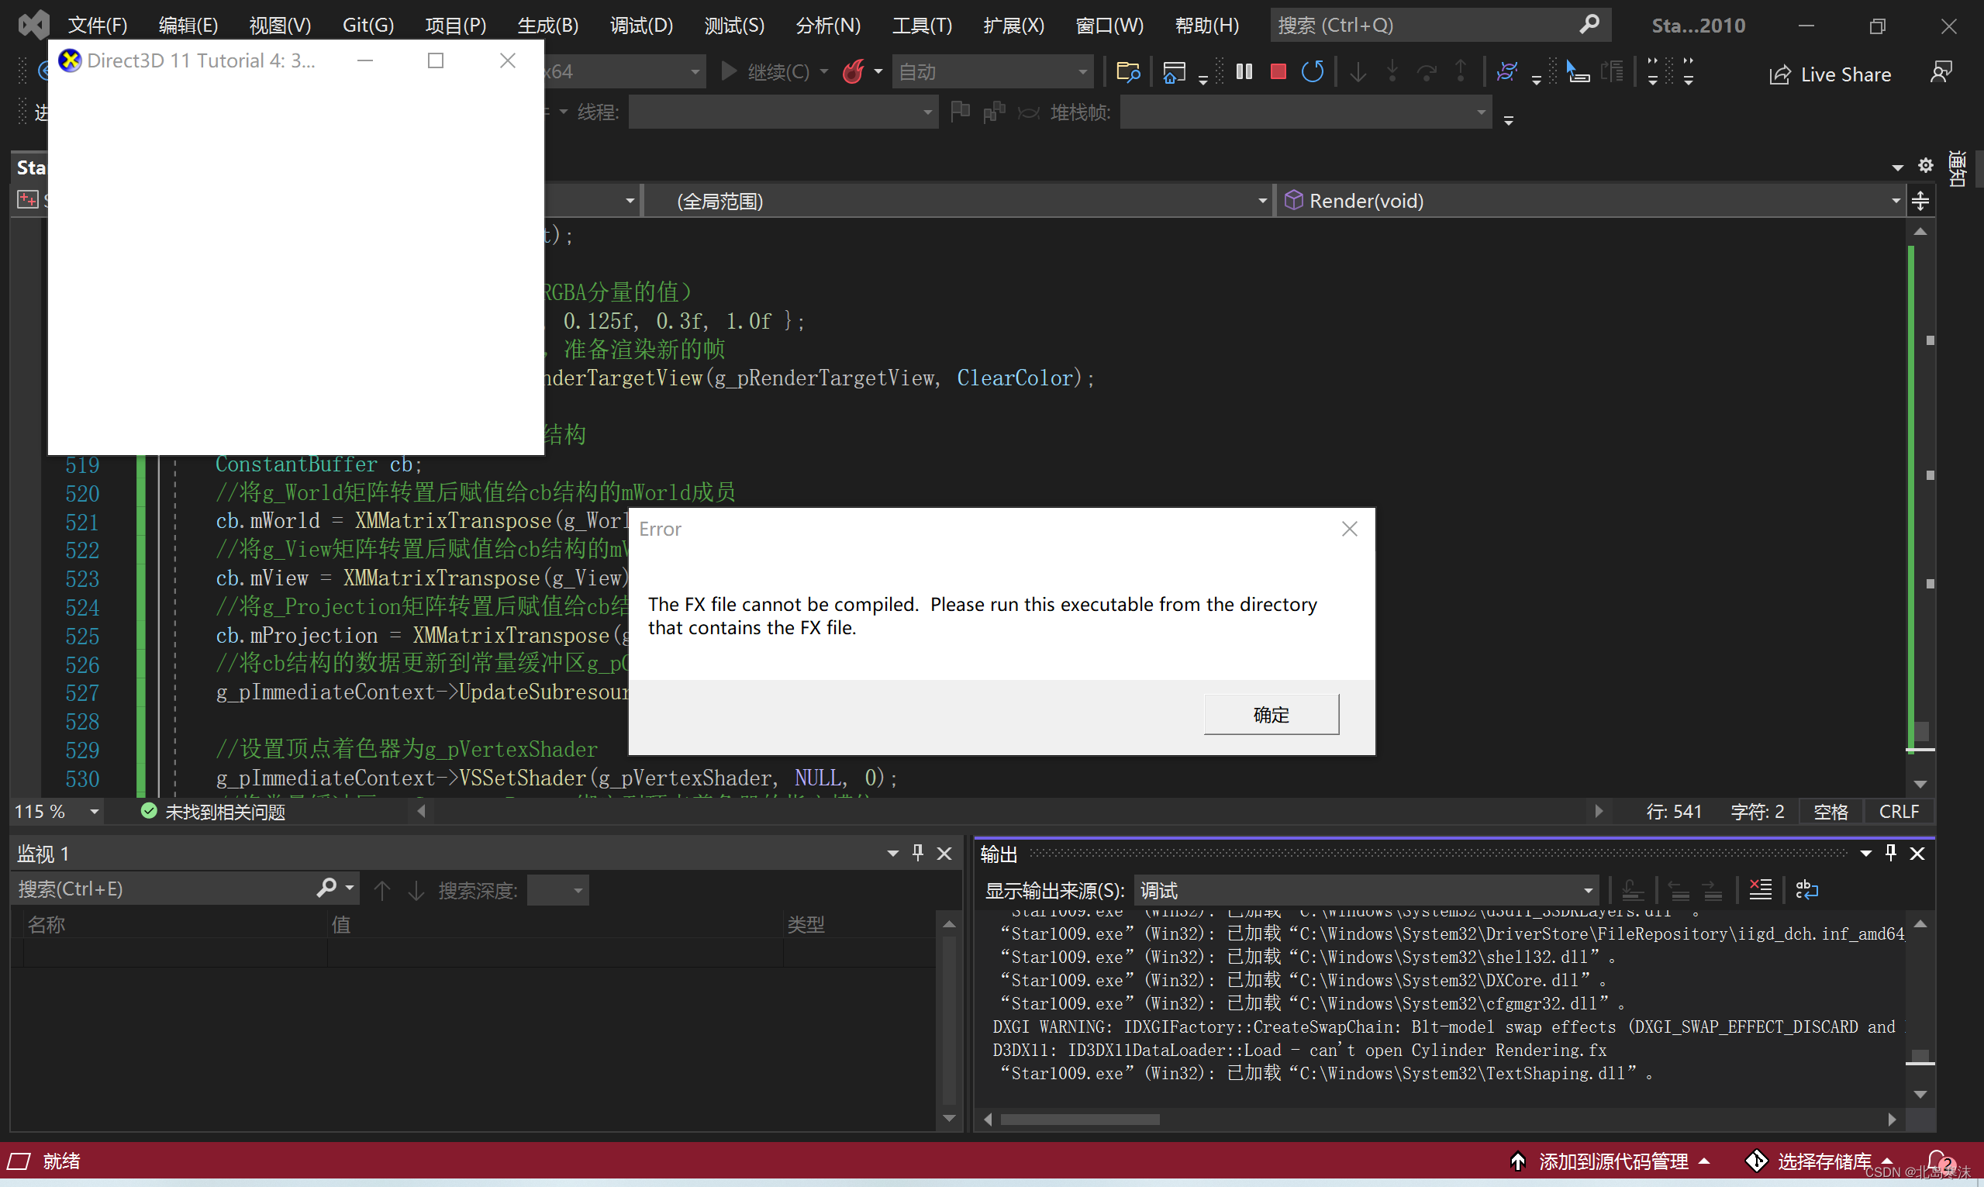Open the 编辑(E) menu

pyautogui.click(x=188, y=26)
